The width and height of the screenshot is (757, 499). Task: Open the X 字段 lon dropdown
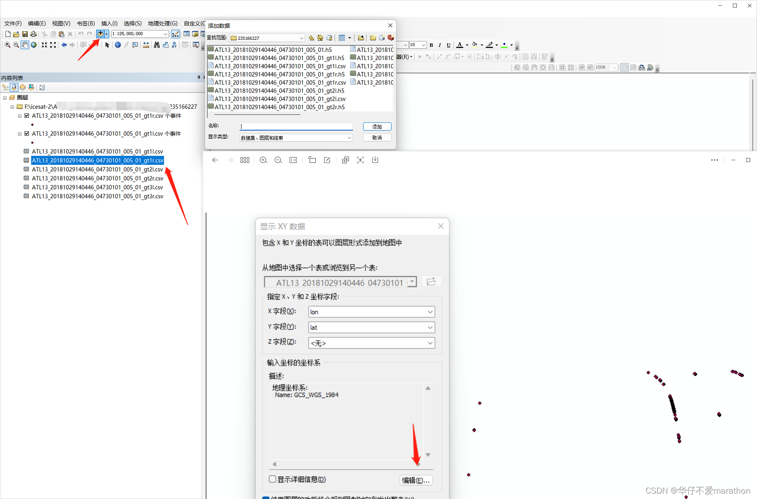(x=429, y=311)
